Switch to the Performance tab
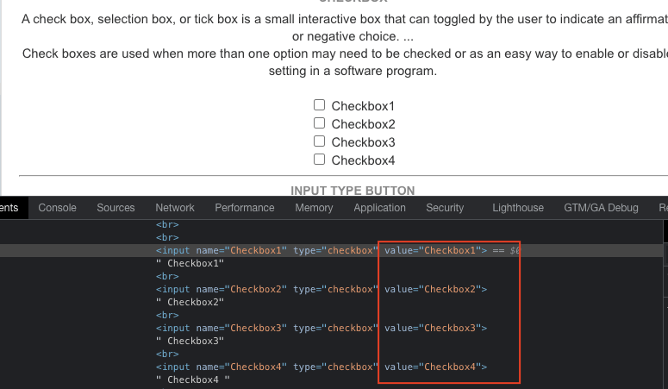This screenshot has height=389, width=668. coord(245,208)
